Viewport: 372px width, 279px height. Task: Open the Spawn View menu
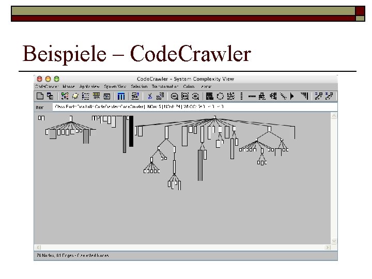[x=115, y=86]
